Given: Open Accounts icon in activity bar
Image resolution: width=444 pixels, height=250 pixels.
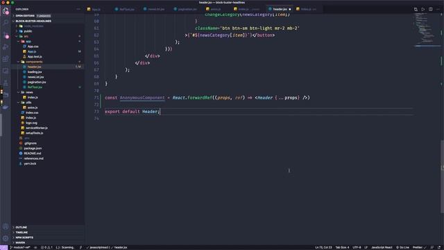Looking at the screenshot, I should click(x=6, y=226).
